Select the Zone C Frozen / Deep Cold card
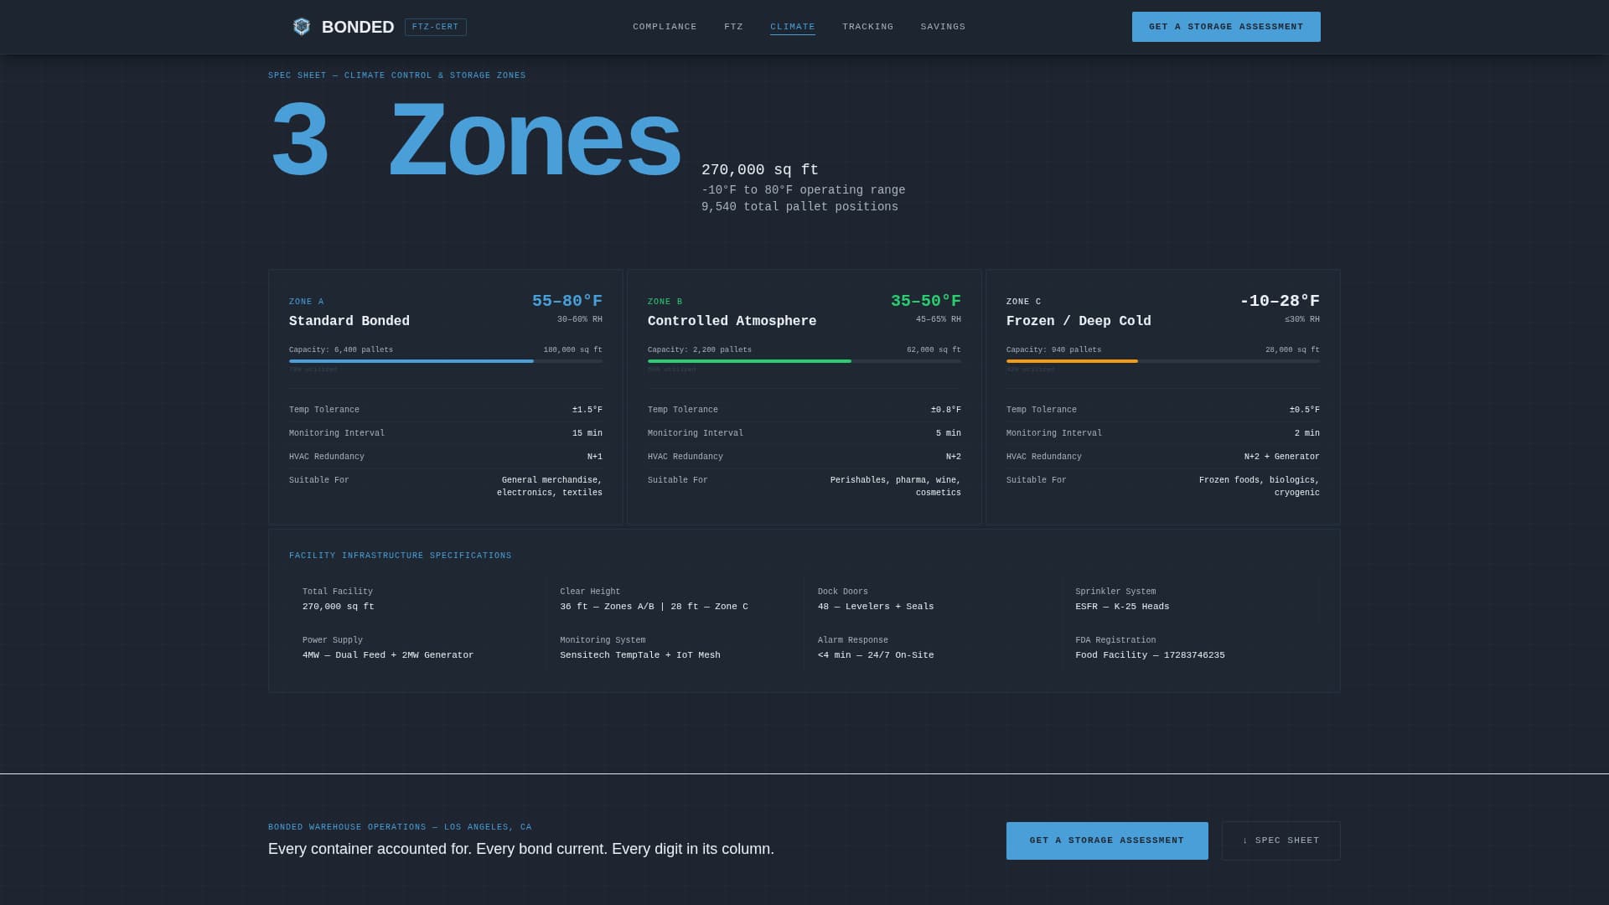Screen dimensions: 1609x905 point(1162,396)
